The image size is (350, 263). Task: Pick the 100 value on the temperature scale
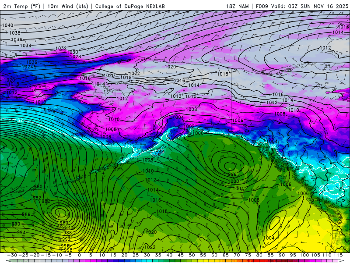tap(304, 255)
